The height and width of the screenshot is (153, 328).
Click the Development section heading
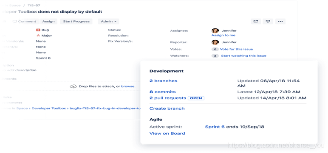click(x=166, y=71)
